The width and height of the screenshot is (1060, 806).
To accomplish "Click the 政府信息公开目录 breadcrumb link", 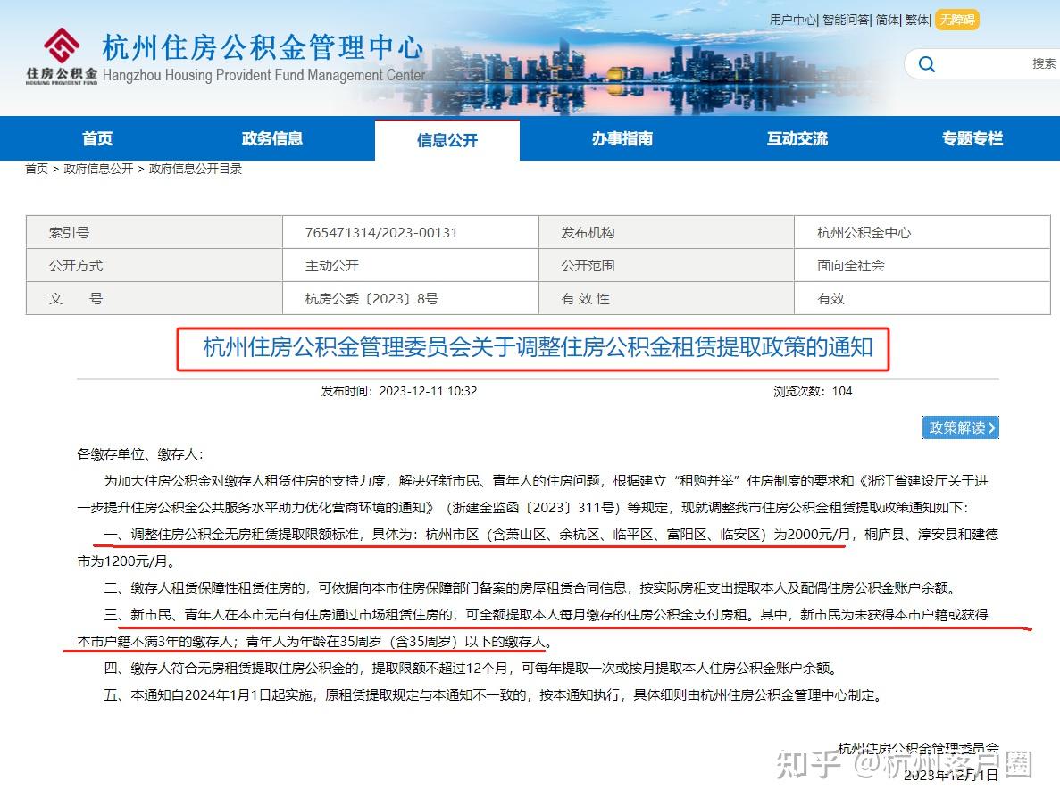I will pyautogui.click(x=196, y=169).
